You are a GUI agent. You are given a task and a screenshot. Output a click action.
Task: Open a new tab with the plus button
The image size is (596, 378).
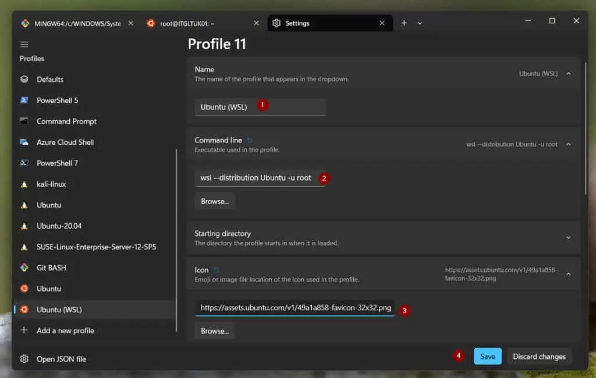point(404,23)
